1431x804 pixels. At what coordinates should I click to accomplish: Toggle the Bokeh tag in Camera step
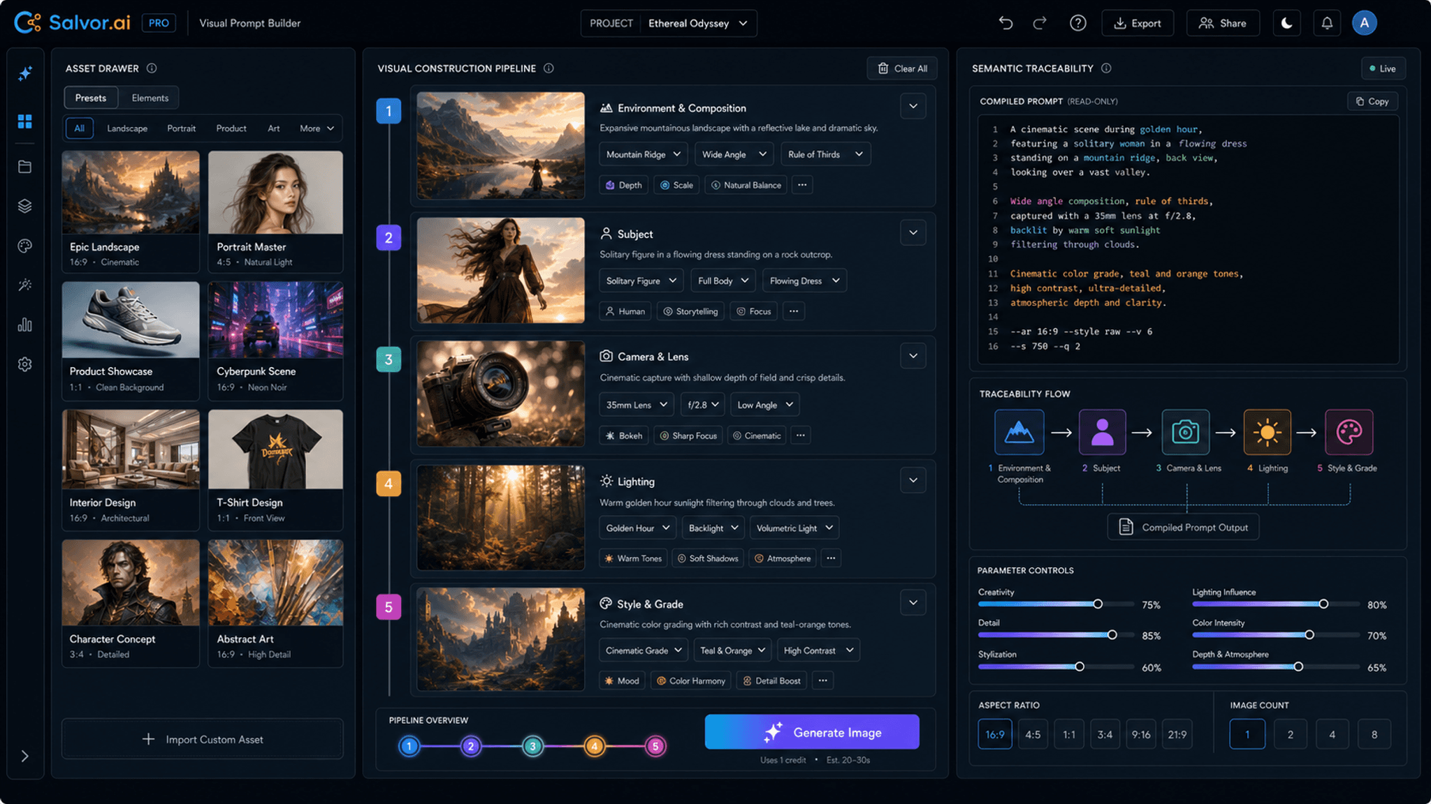[624, 435]
